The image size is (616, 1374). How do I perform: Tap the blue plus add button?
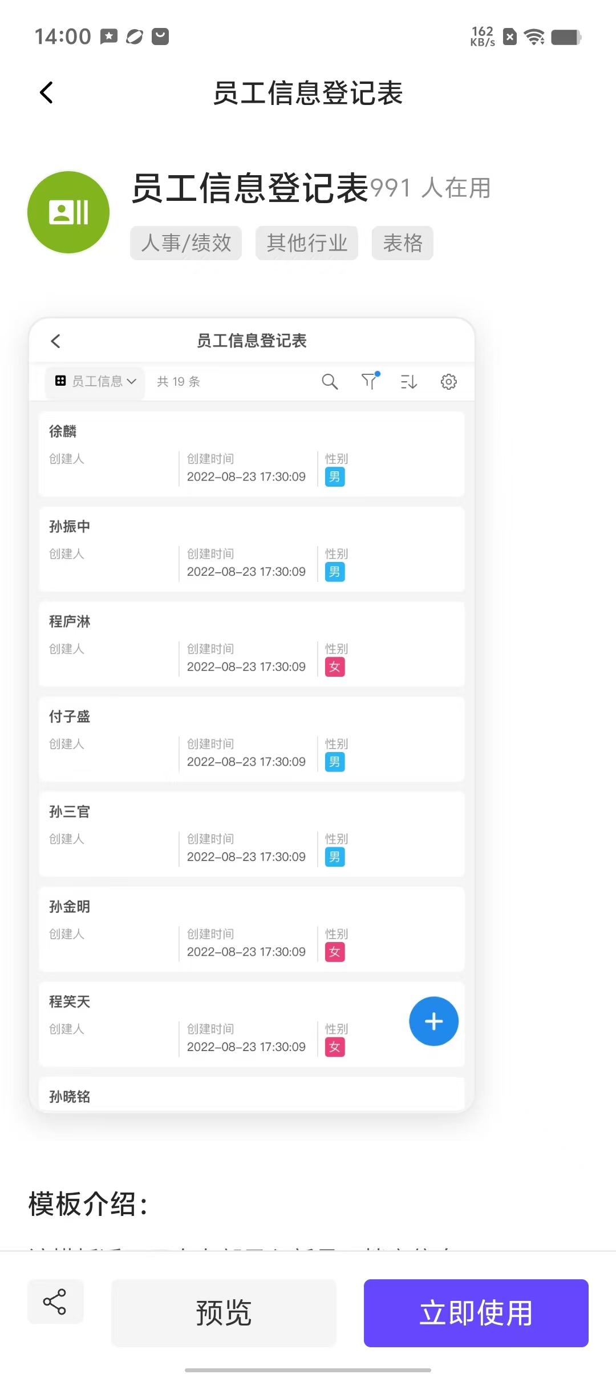pos(433,1021)
